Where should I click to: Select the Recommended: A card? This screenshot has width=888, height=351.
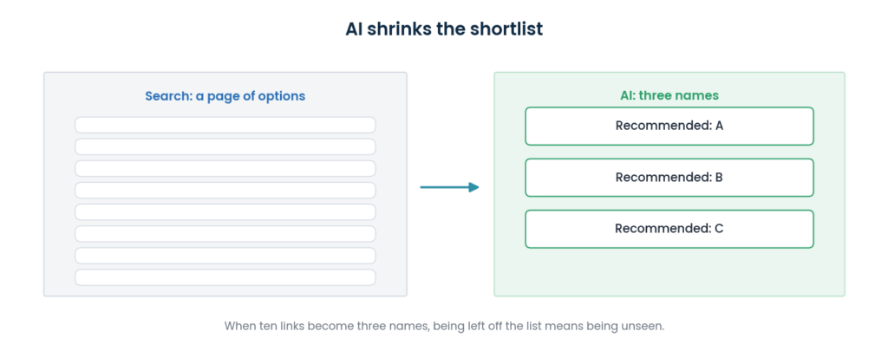click(x=669, y=126)
